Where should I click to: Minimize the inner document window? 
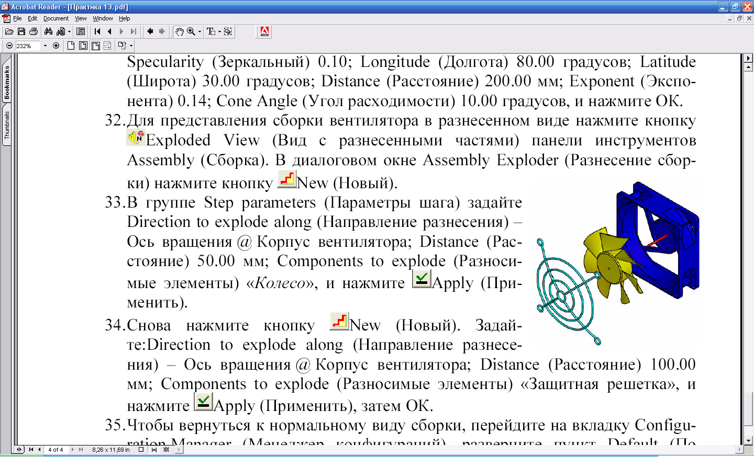[730, 18]
